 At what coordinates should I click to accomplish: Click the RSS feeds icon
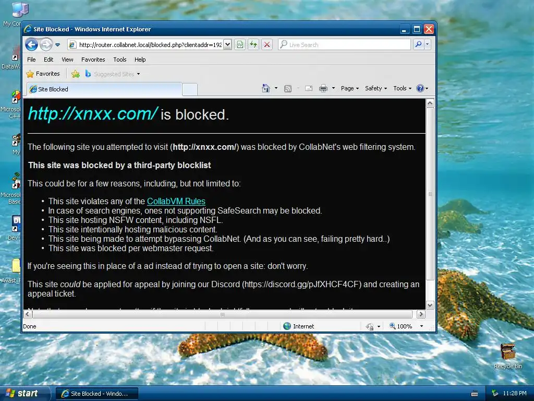point(288,89)
